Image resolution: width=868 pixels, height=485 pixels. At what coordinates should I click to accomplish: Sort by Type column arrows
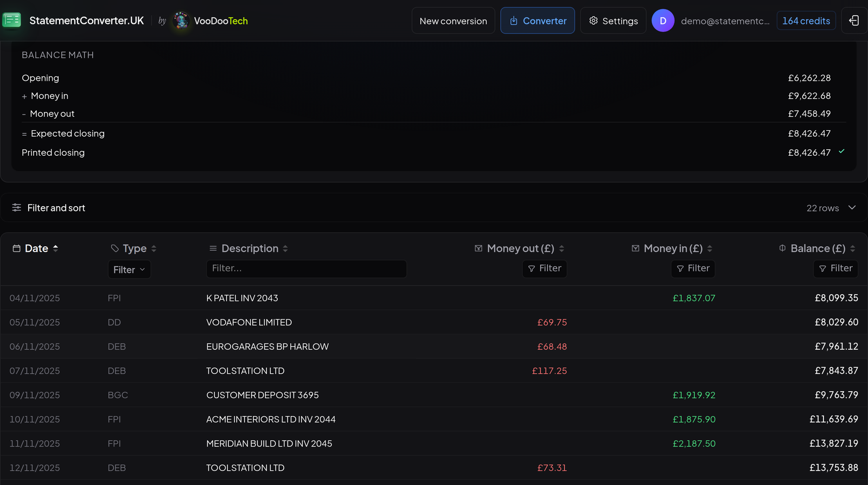click(154, 248)
